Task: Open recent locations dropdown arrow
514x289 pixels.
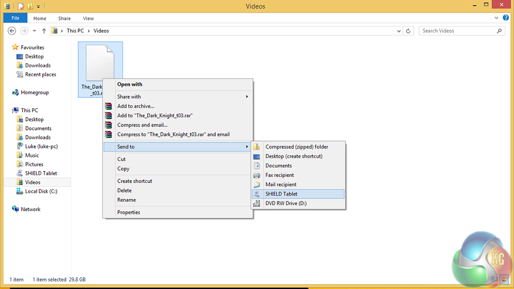Action: [x=34, y=31]
